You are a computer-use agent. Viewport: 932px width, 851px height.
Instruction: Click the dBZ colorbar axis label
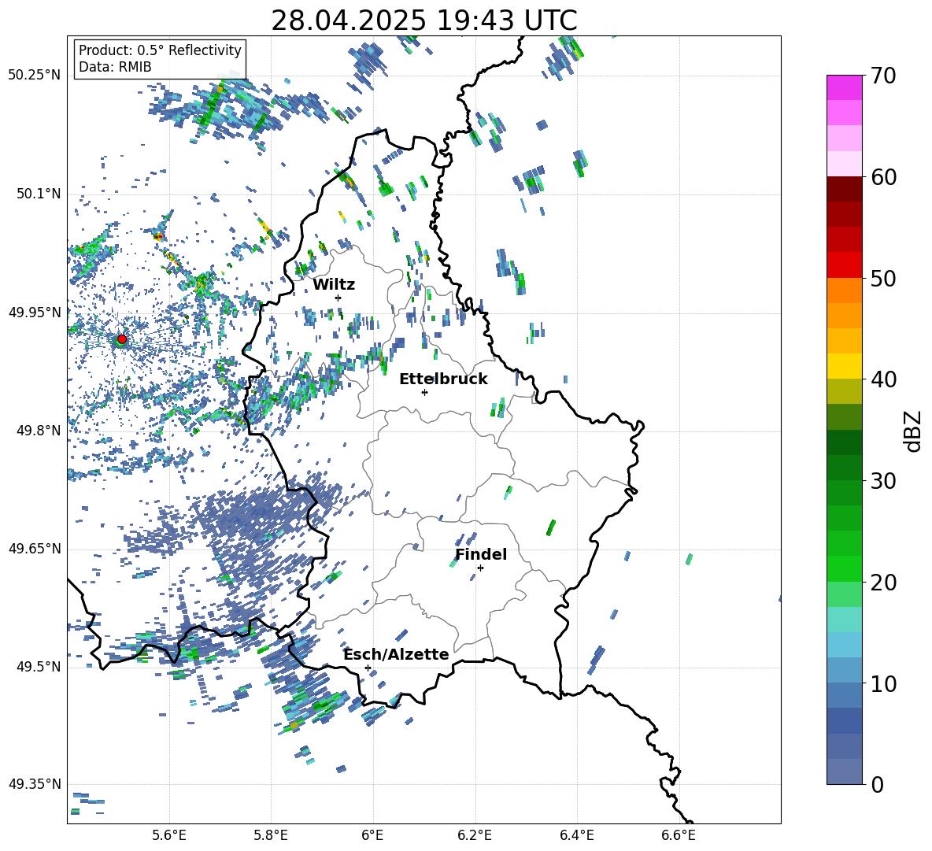tap(913, 431)
